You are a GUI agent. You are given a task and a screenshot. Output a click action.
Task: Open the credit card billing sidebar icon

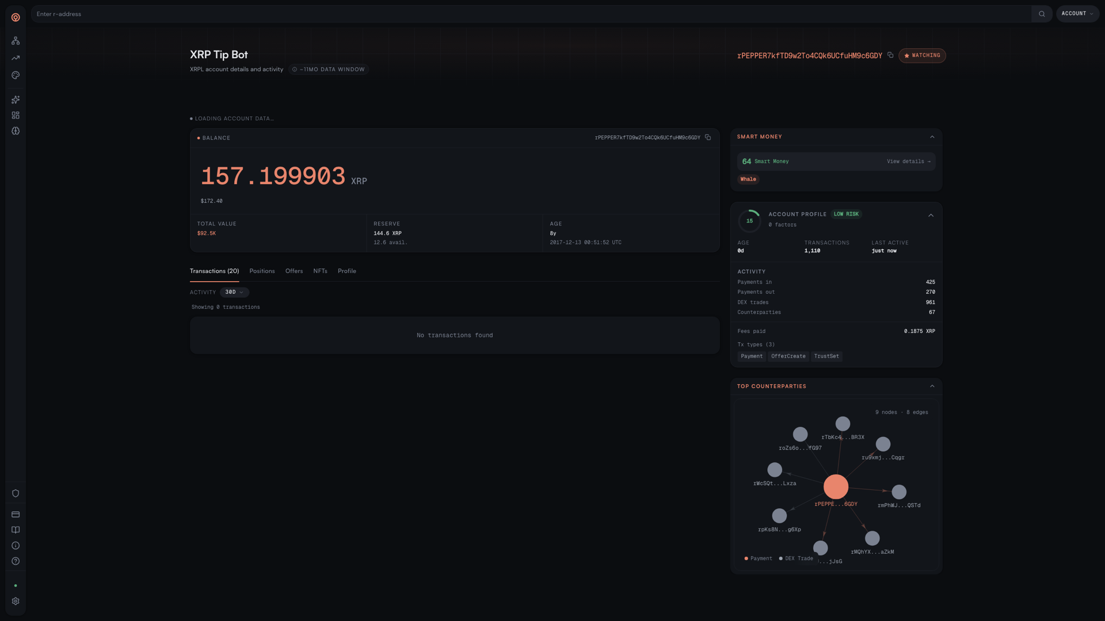point(16,515)
